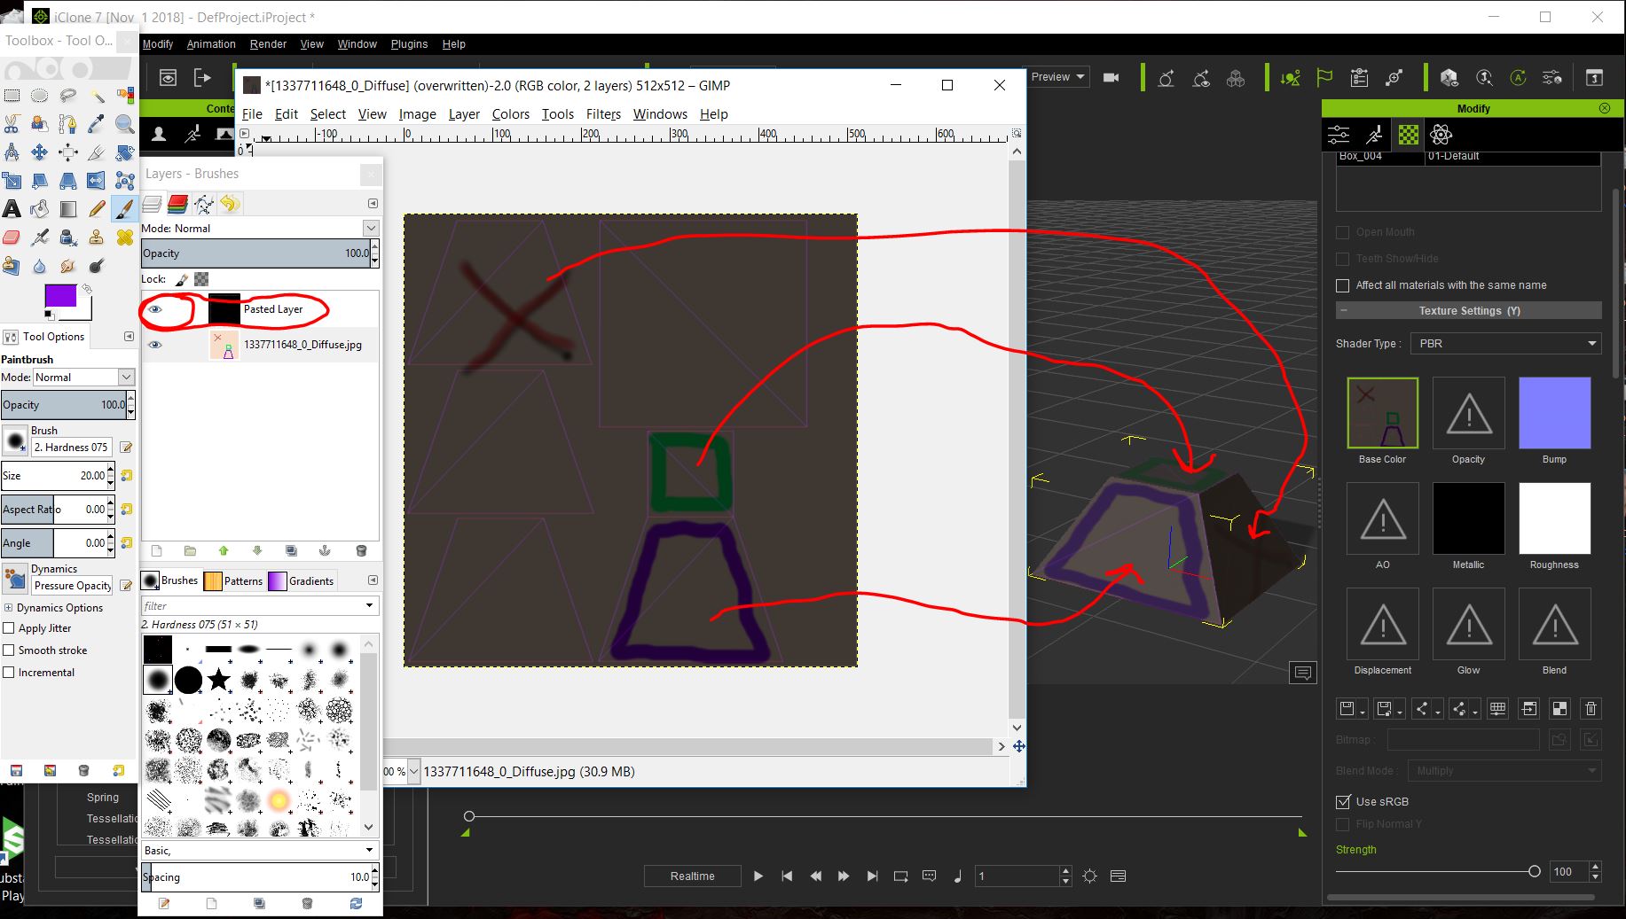Toggle lock pixels brush icon
The width and height of the screenshot is (1626, 919).
(x=182, y=279)
